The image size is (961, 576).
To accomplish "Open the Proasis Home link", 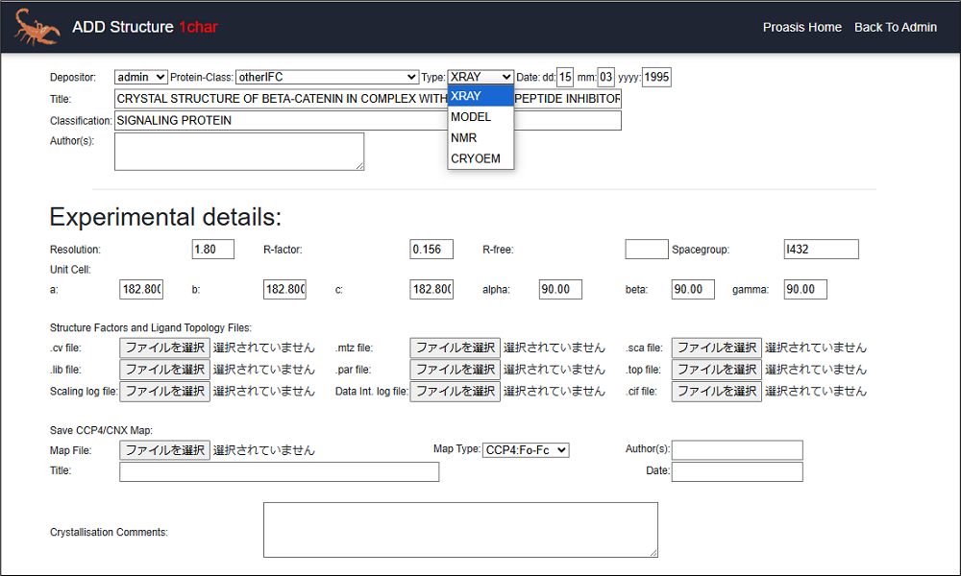I will (x=801, y=27).
